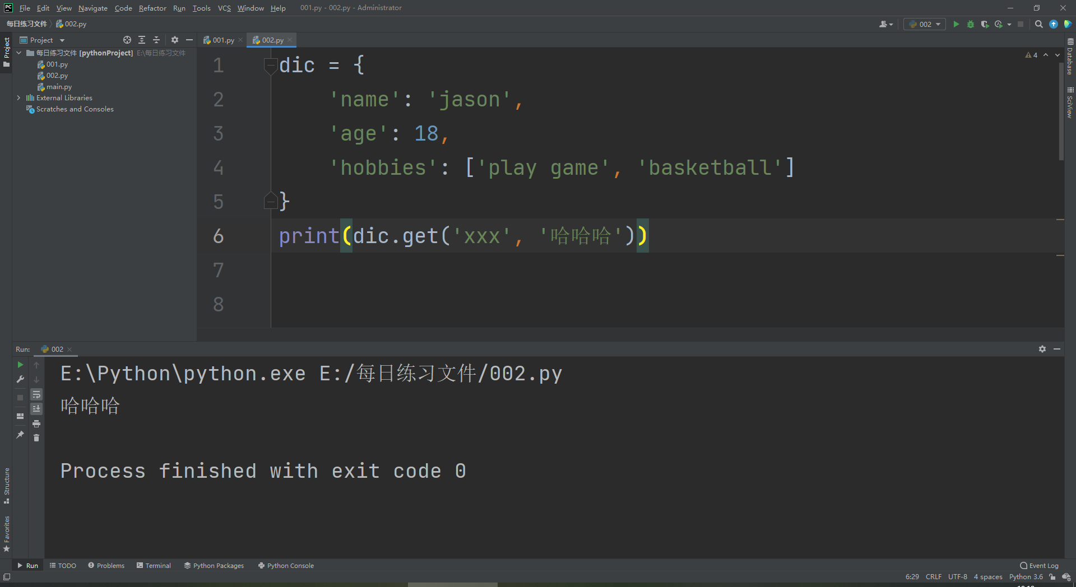Toggle the SciView tool window sidebar tab

pyautogui.click(x=1070, y=103)
